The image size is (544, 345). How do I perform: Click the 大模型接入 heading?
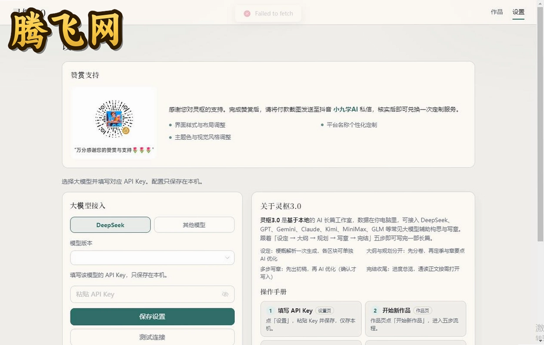[88, 206]
